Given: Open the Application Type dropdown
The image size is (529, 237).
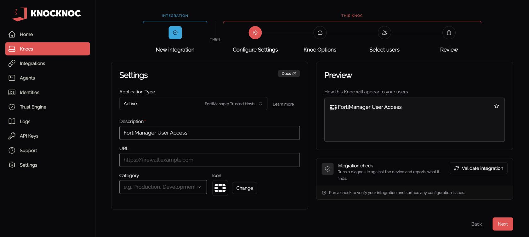Looking at the screenshot, I should (193, 104).
